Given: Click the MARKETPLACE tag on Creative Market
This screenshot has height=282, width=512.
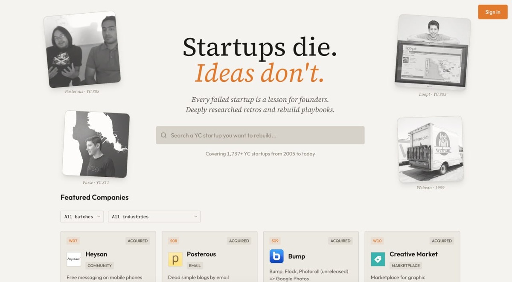Looking at the screenshot, I should click(x=406, y=265).
